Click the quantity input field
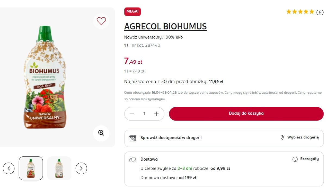Screen dimensions: 326x190 (144, 114)
